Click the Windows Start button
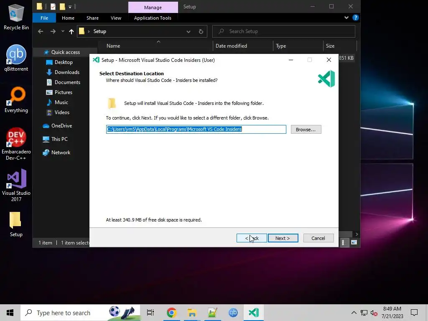Viewport: 428px width, 321px height. [x=10, y=313]
